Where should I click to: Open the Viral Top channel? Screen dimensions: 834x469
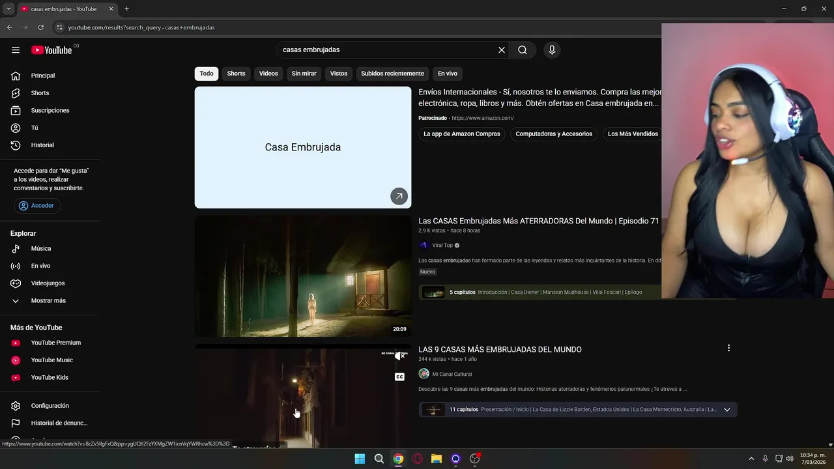[442, 246]
